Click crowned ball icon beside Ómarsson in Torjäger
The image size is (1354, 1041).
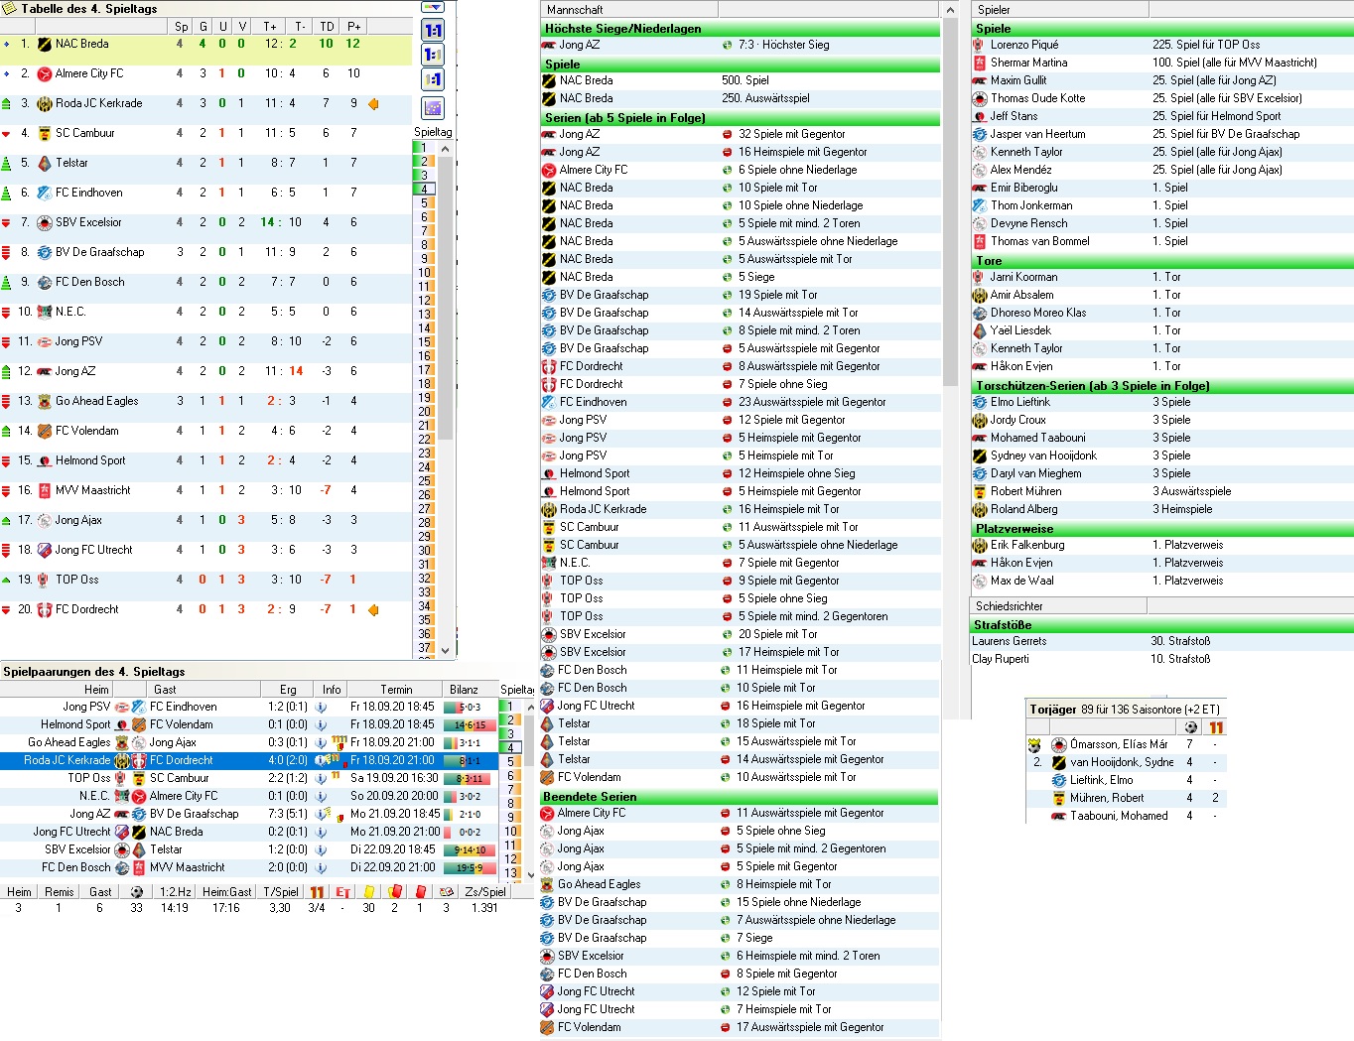1034,744
